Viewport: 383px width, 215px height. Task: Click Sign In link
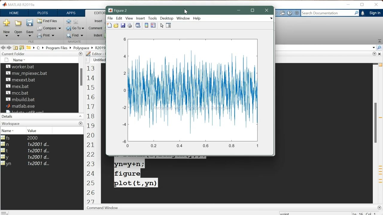click(375, 13)
